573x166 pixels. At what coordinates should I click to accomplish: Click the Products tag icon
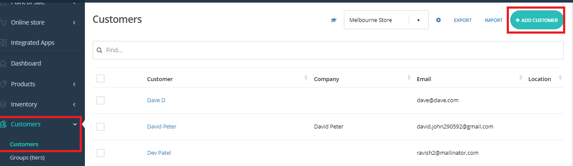tap(3, 84)
